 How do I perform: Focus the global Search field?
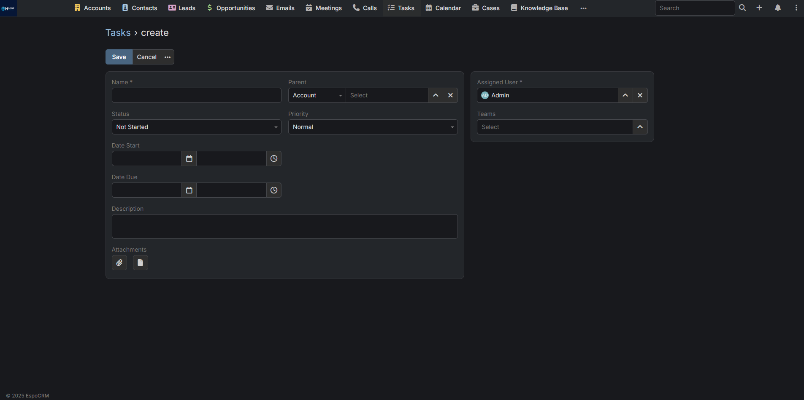695,8
